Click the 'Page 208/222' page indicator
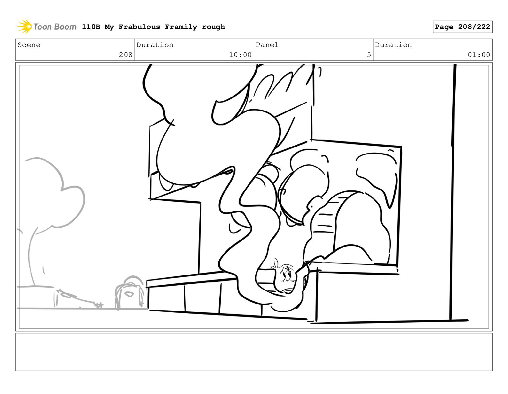This screenshot has width=508, height=394. (x=462, y=27)
